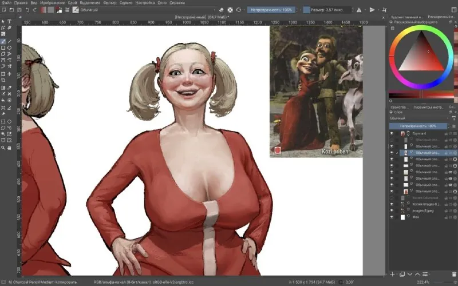This screenshot has height=286, width=458.
Task: Adjust layer Непрозрачность 100% slider
Action: pyautogui.click(x=418, y=126)
